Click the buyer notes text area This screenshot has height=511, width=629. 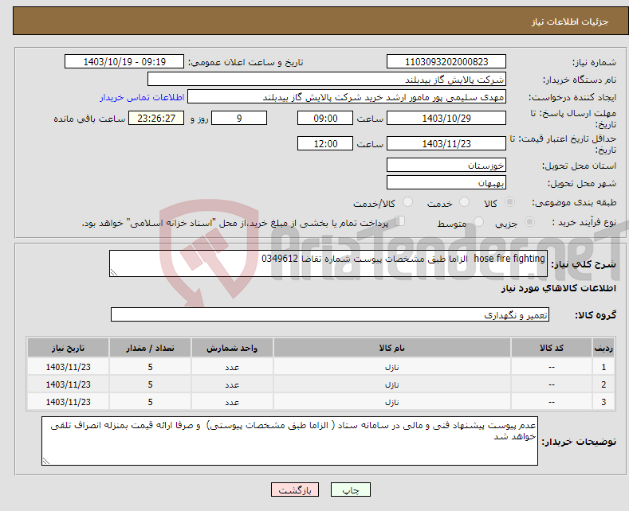pos(289,441)
